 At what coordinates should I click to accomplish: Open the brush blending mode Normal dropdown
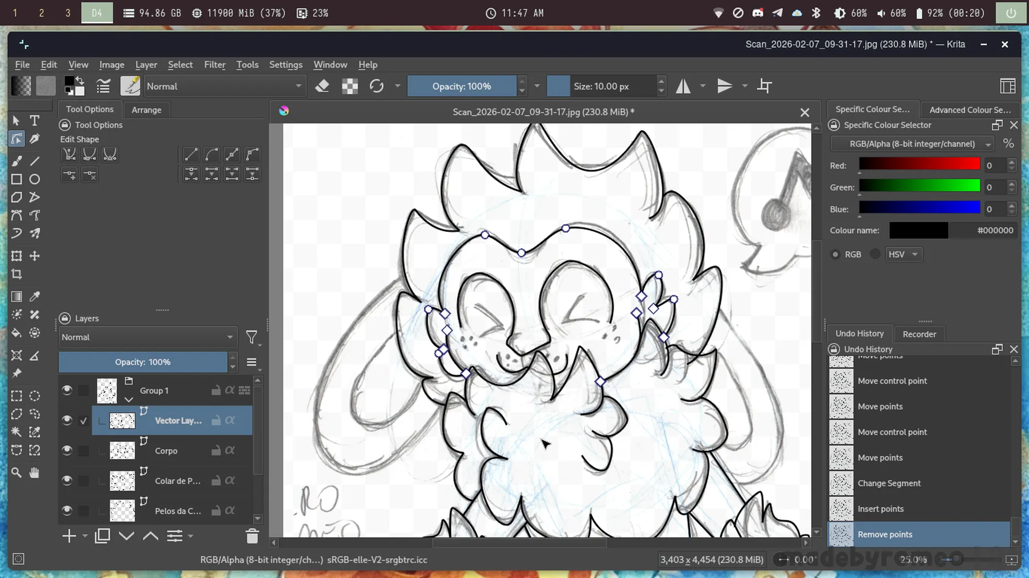pyautogui.click(x=224, y=86)
